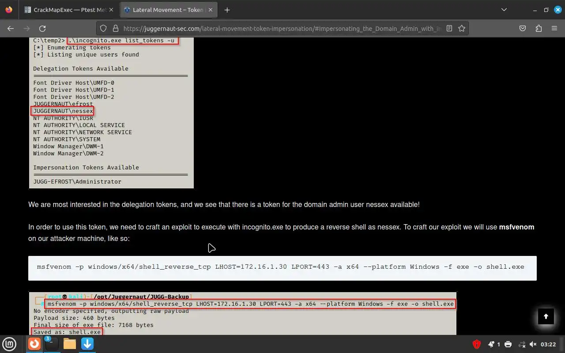Go forward one page
Screen dimensions: 565x353
26,28
